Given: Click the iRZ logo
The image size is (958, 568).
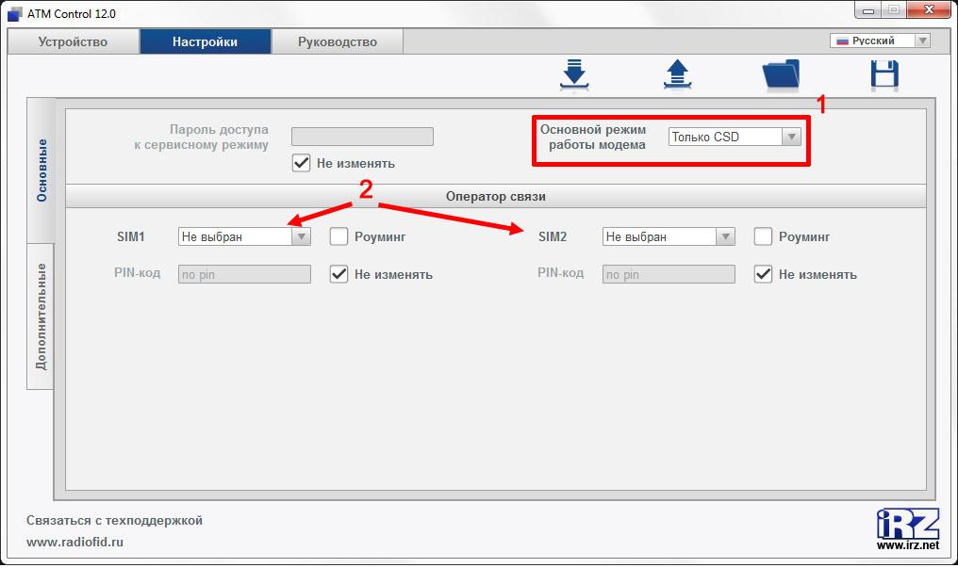Looking at the screenshot, I should pyautogui.click(x=906, y=524).
